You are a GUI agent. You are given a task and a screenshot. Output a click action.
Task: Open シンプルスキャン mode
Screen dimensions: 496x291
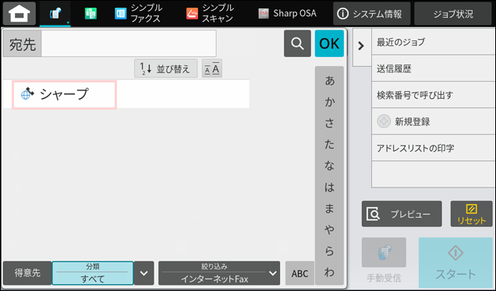click(x=211, y=13)
